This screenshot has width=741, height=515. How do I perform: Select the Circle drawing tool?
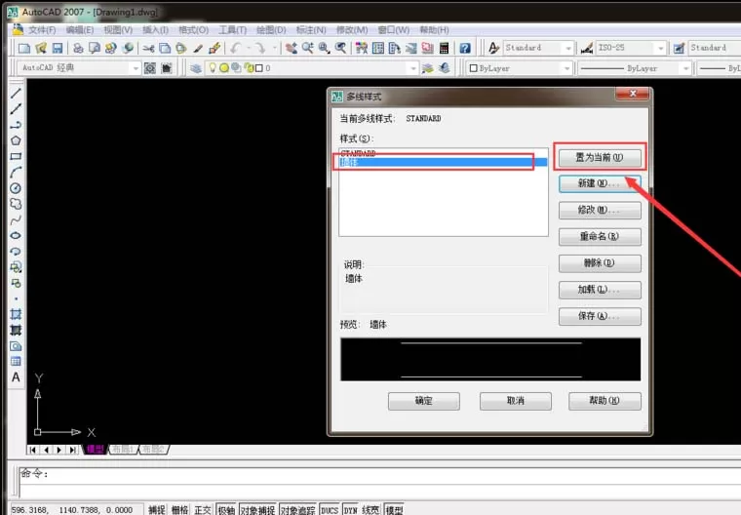point(16,188)
